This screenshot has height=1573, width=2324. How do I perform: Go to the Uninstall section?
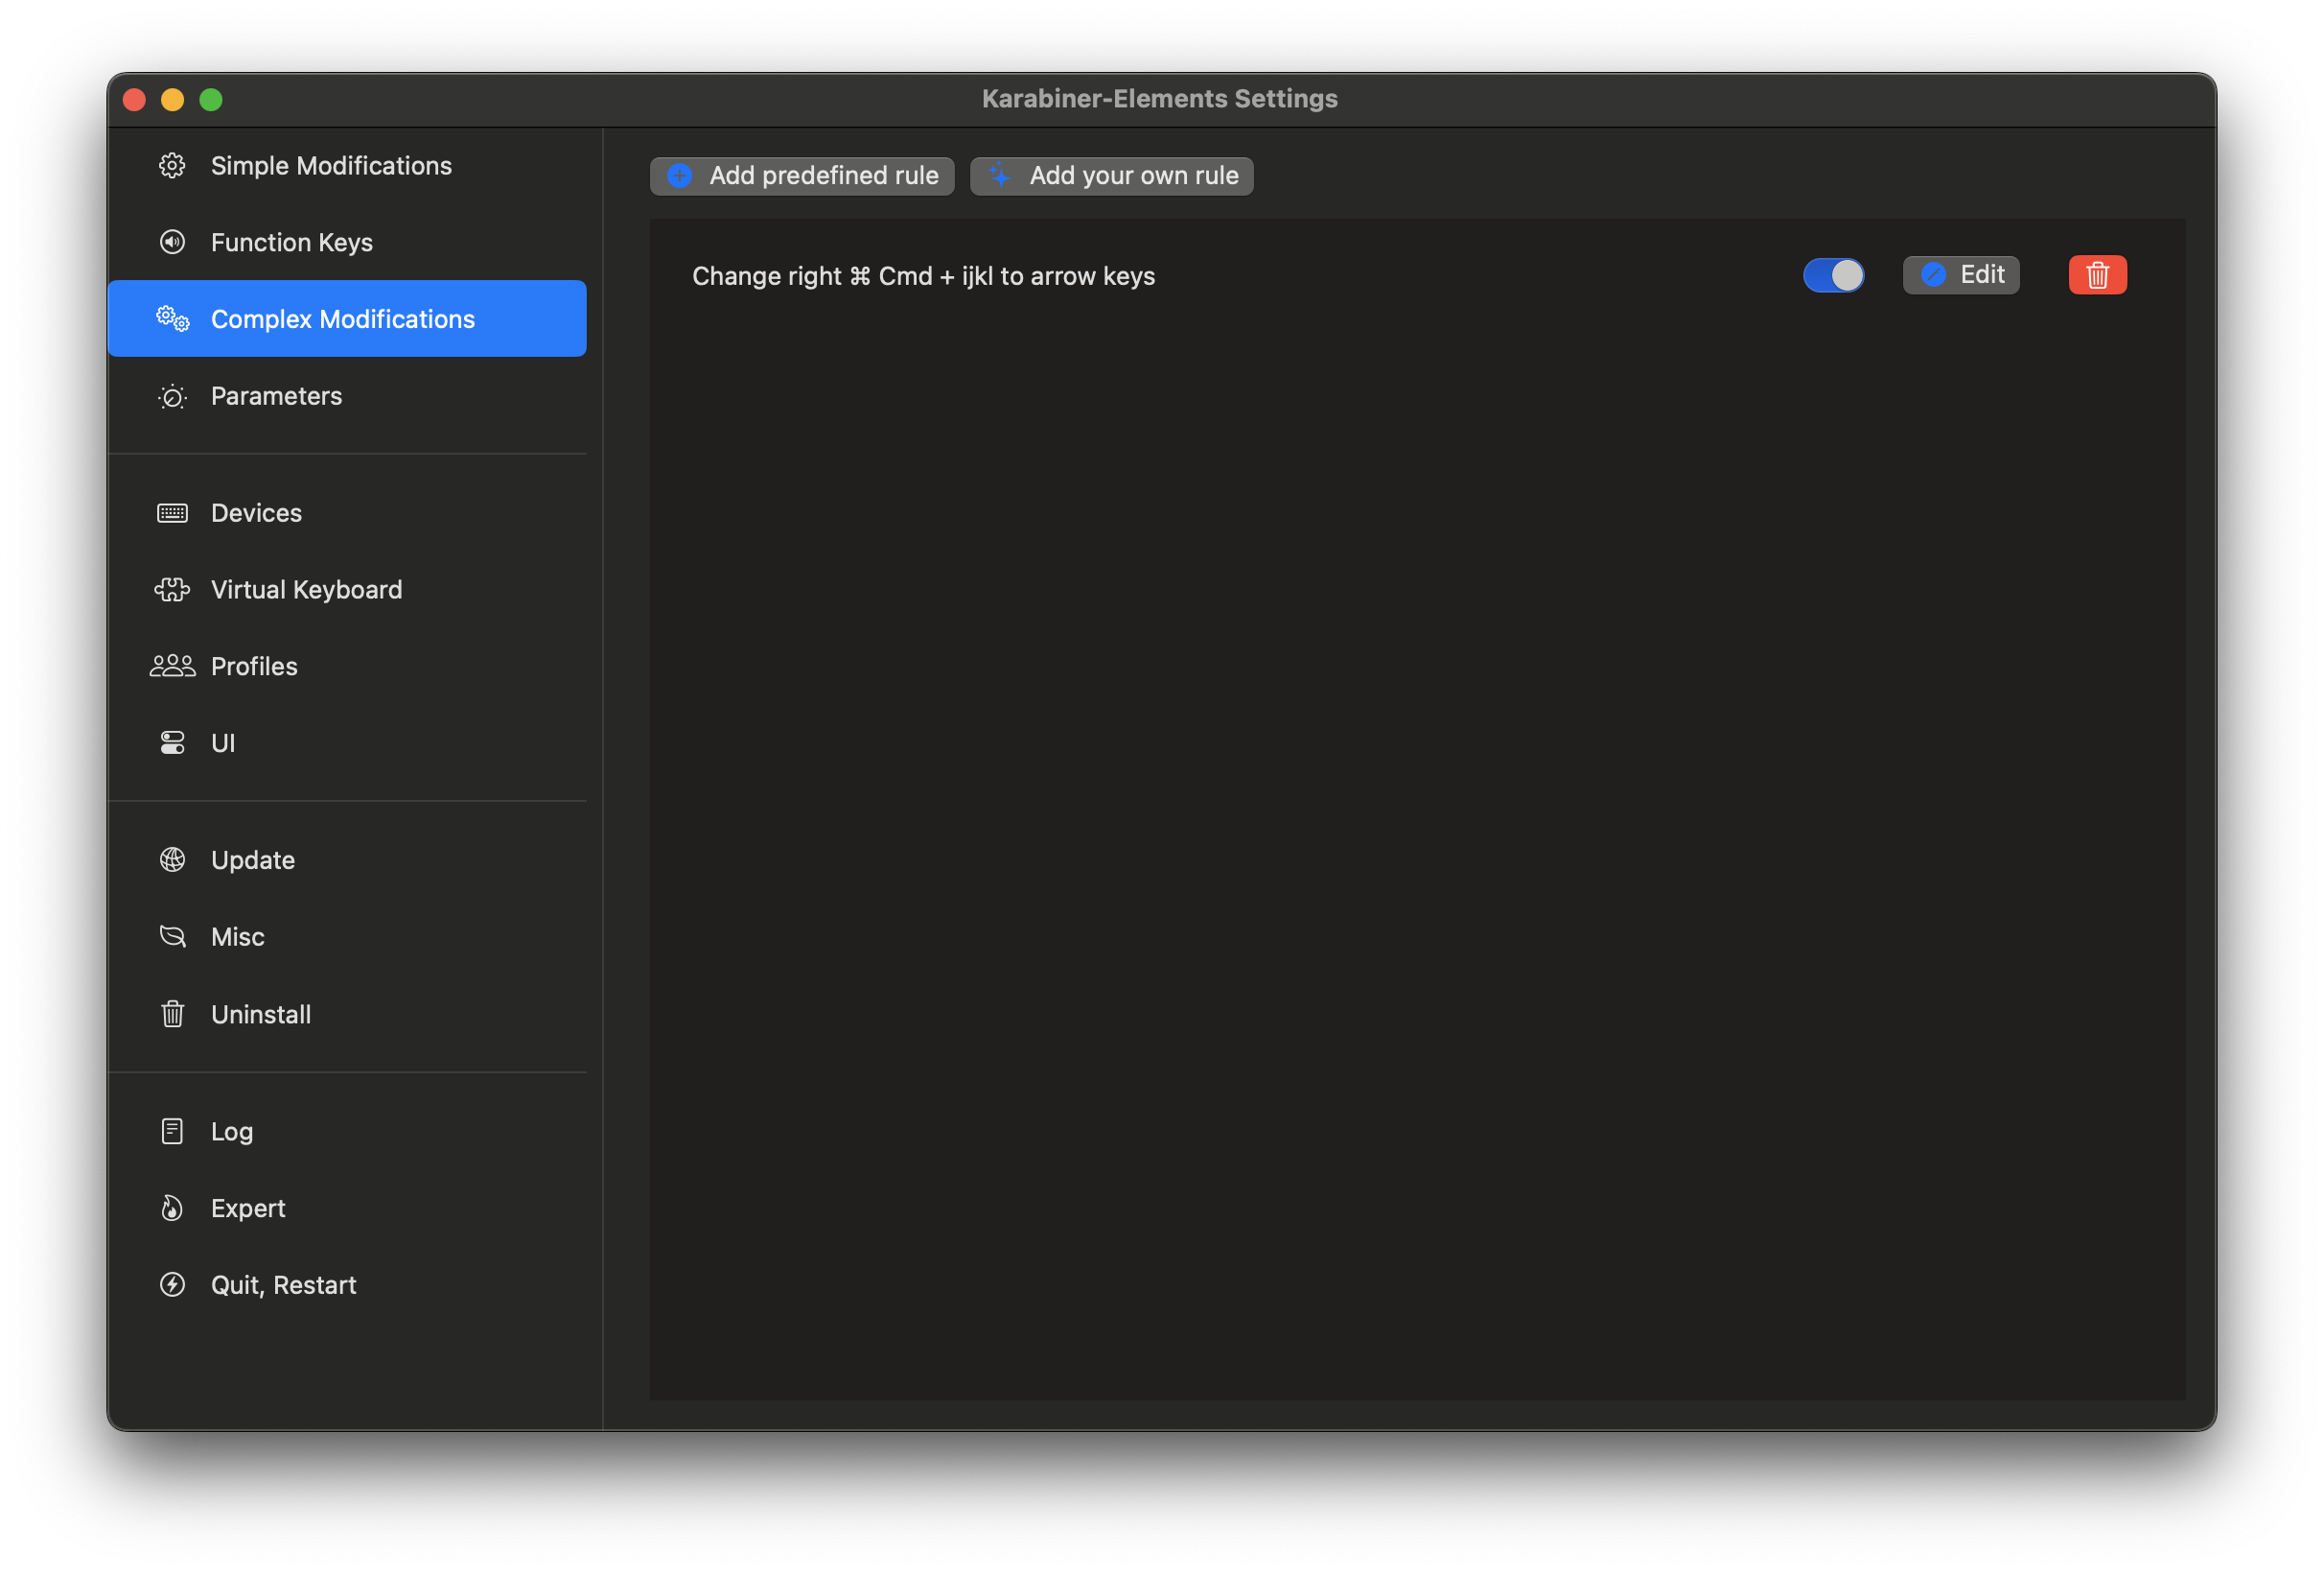pos(260,1015)
